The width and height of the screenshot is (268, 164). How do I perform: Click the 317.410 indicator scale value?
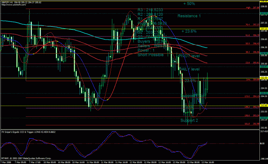coord(264,131)
